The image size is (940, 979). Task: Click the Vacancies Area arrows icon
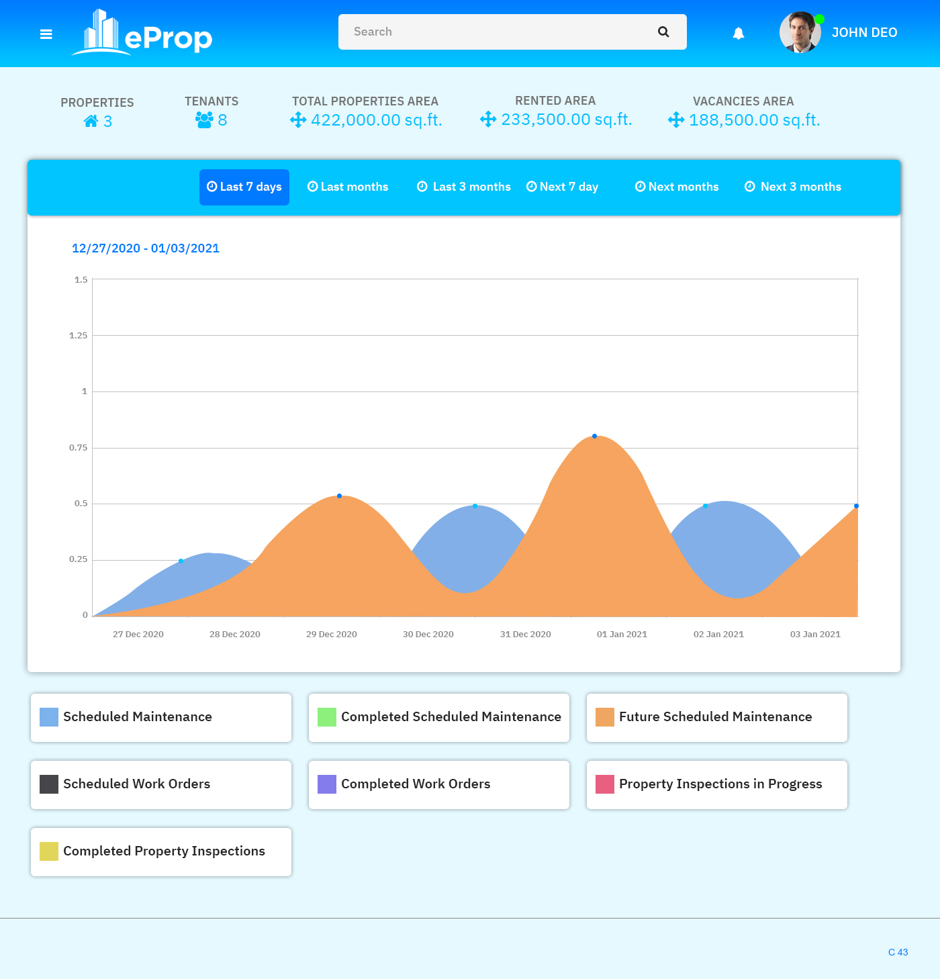tap(676, 120)
